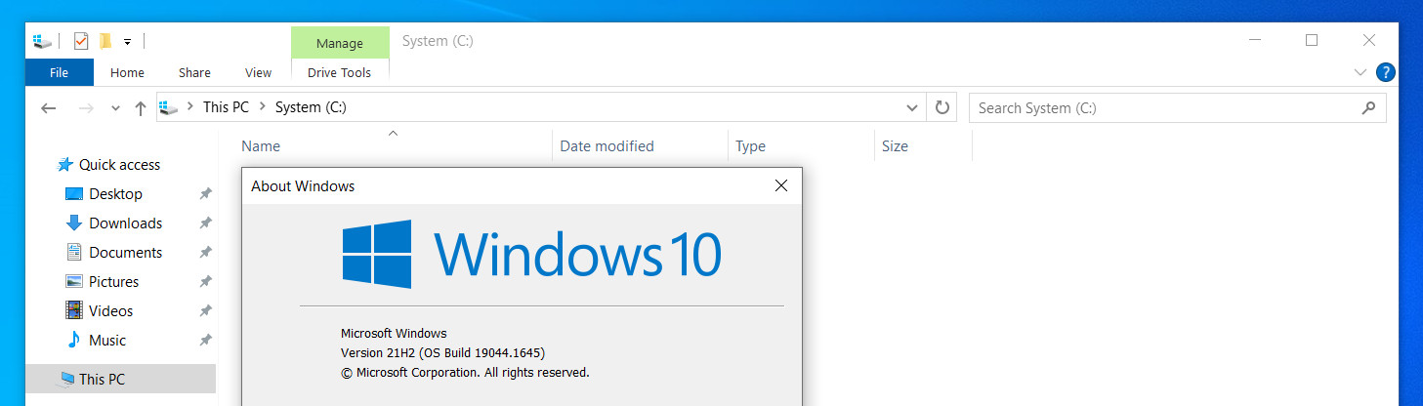The image size is (1423, 406).
Task: Refresh the System (C:) folder
Action: point(942,107)
